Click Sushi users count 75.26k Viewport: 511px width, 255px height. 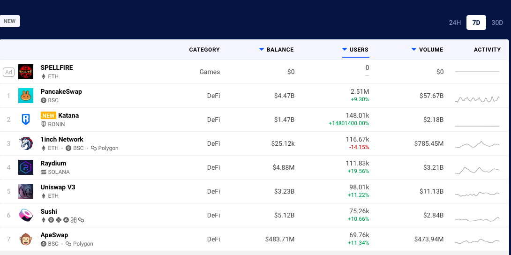[359, 211]
